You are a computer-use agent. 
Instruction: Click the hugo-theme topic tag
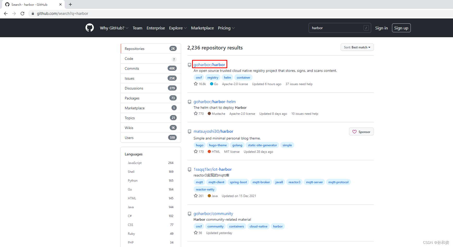point(218,145)
